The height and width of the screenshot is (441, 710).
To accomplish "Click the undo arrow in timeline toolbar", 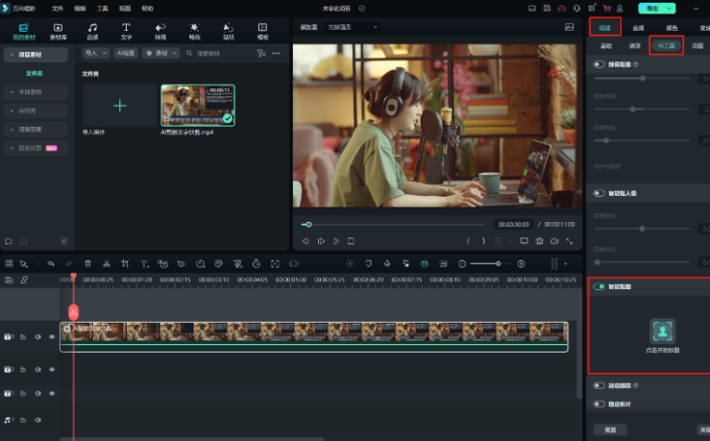I will click(x=51, y=263).
